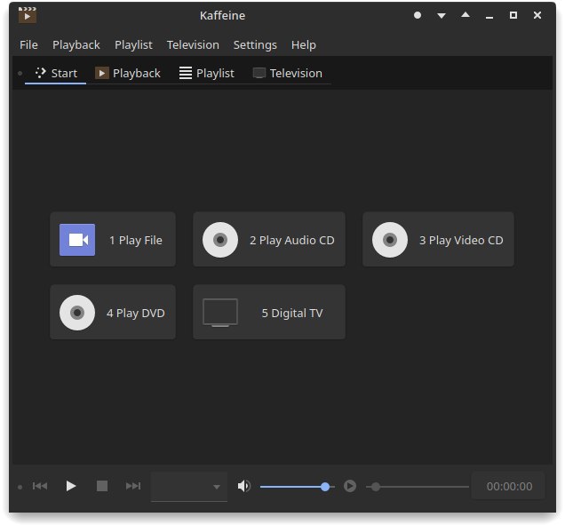
Task: Click the '1 Play File' label
Action: (x=136, y=241)
